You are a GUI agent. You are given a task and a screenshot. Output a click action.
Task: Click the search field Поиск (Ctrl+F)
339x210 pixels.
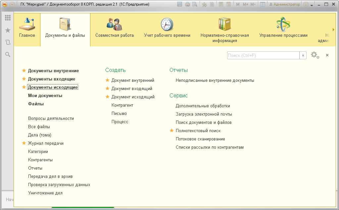263,55
